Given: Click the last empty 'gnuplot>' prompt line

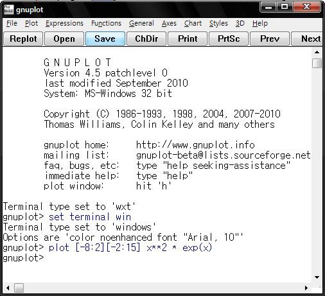Looking at the screenshot, I should click(x=23, y=258).
